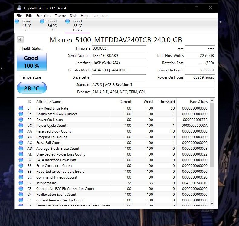Screen dimensions: 239x226
Task: Click the Good 100 % health status button
Action: click(x=32, y=62)
